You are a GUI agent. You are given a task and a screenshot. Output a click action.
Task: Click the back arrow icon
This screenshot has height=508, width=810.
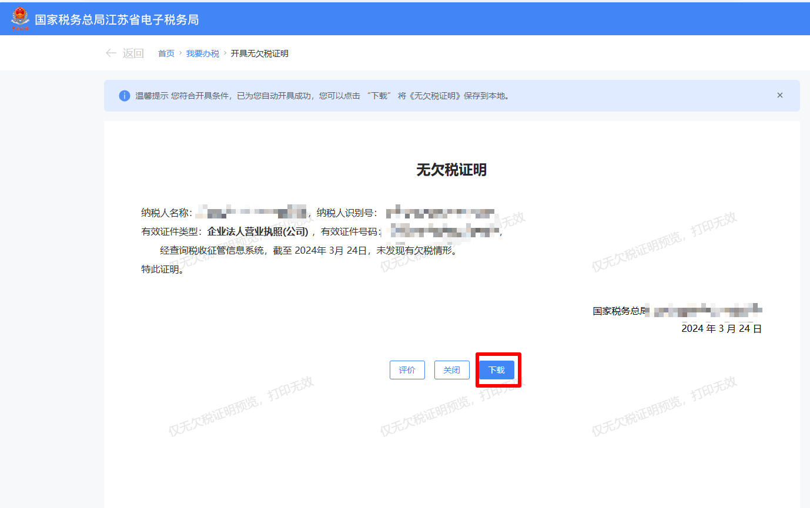click(111, 53)
